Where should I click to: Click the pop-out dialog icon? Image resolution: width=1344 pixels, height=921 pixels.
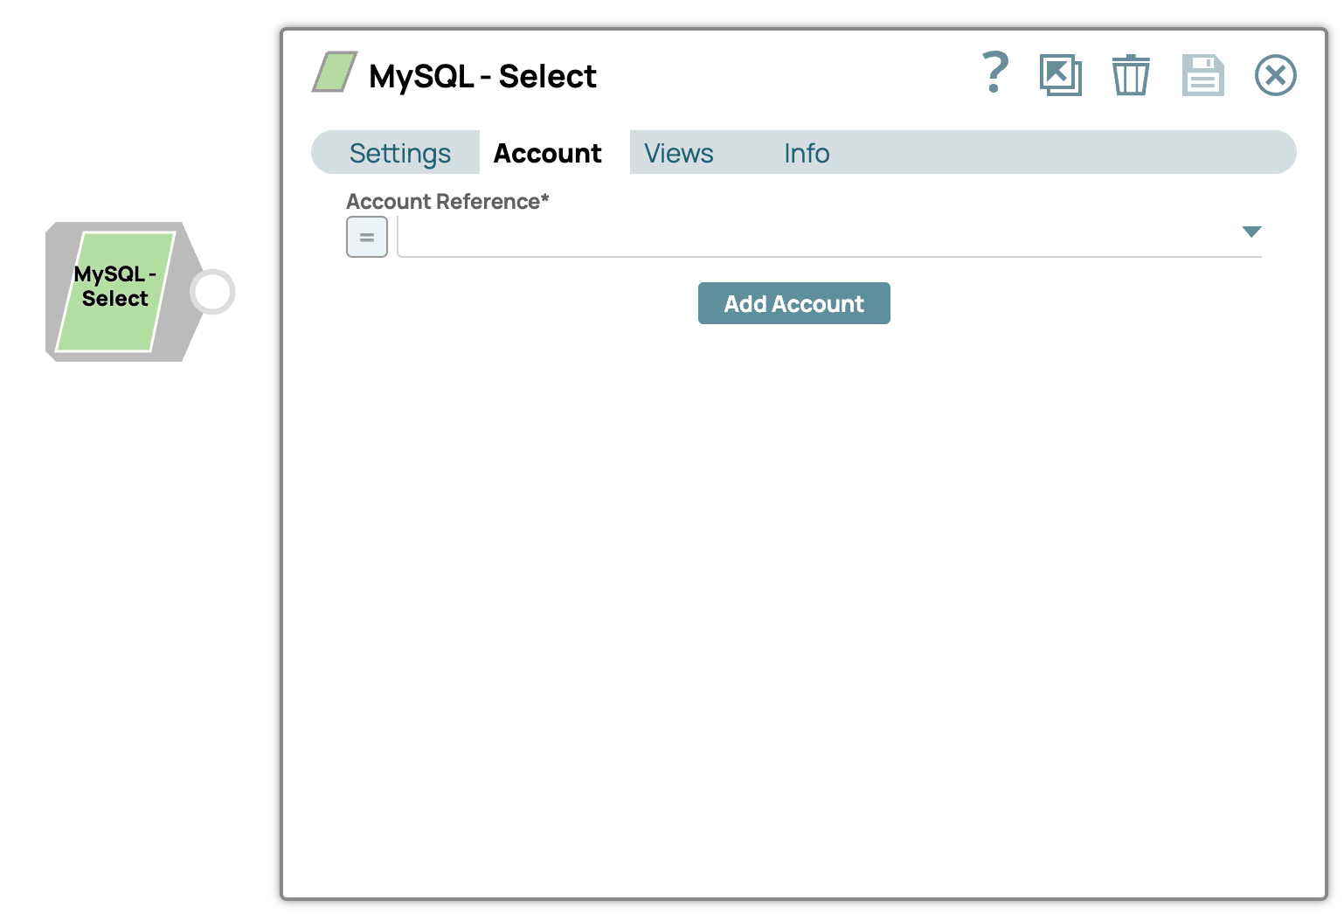click(x=1060, y=75)
